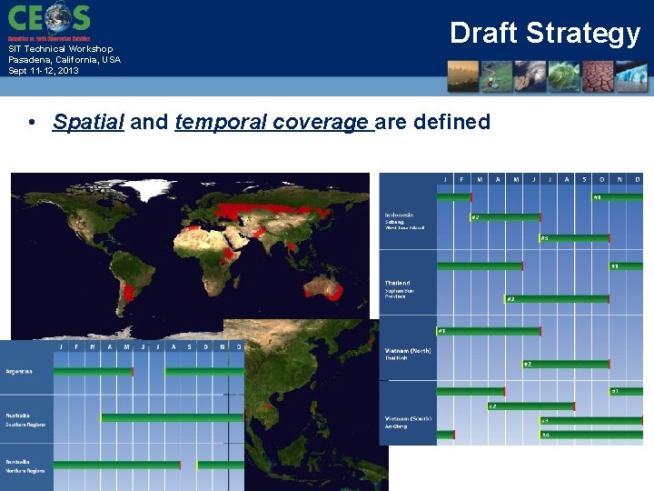This screenshot has height=491, width=654.
Task: Click "F" month header in Asia chart
Action: (x=461, y=179)
